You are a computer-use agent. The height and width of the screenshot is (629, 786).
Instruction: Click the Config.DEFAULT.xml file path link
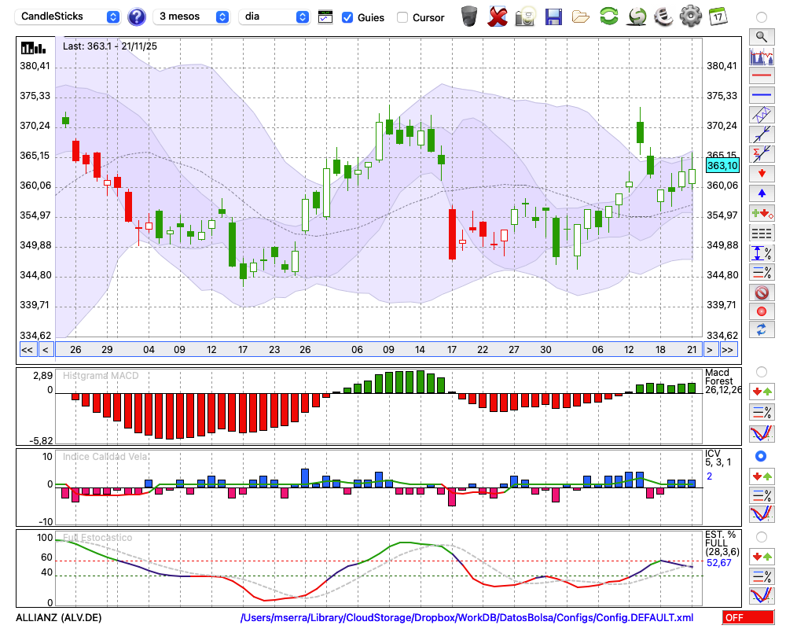pyautogui.click(x=467, y=618)
